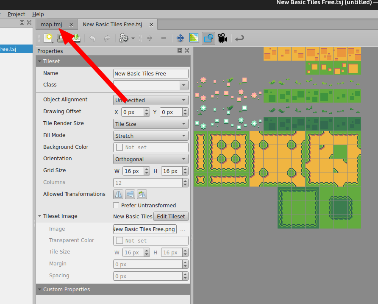Open the Orientation dropdown
This screenshot has height=304, width=378.
click(150, 159)
